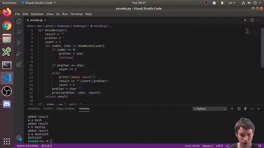Click breadcrumb segment 'challenges'

coord(63,26)
